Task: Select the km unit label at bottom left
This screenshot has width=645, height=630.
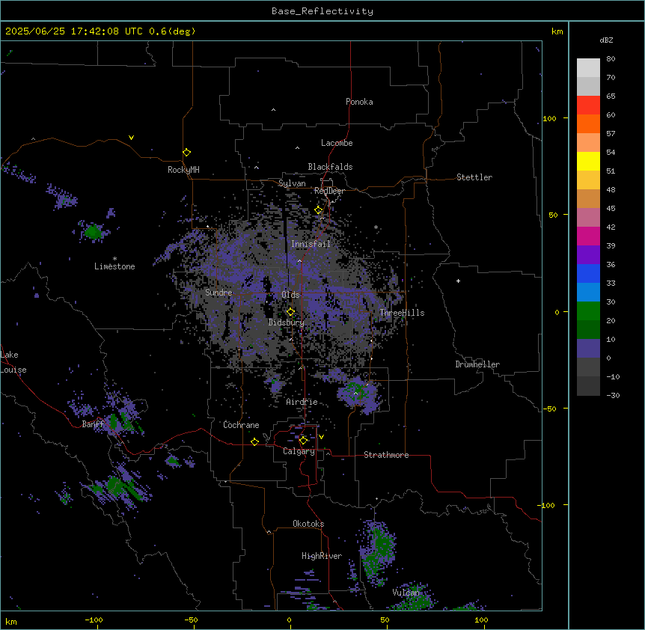Action: click(x=11, y=622)
